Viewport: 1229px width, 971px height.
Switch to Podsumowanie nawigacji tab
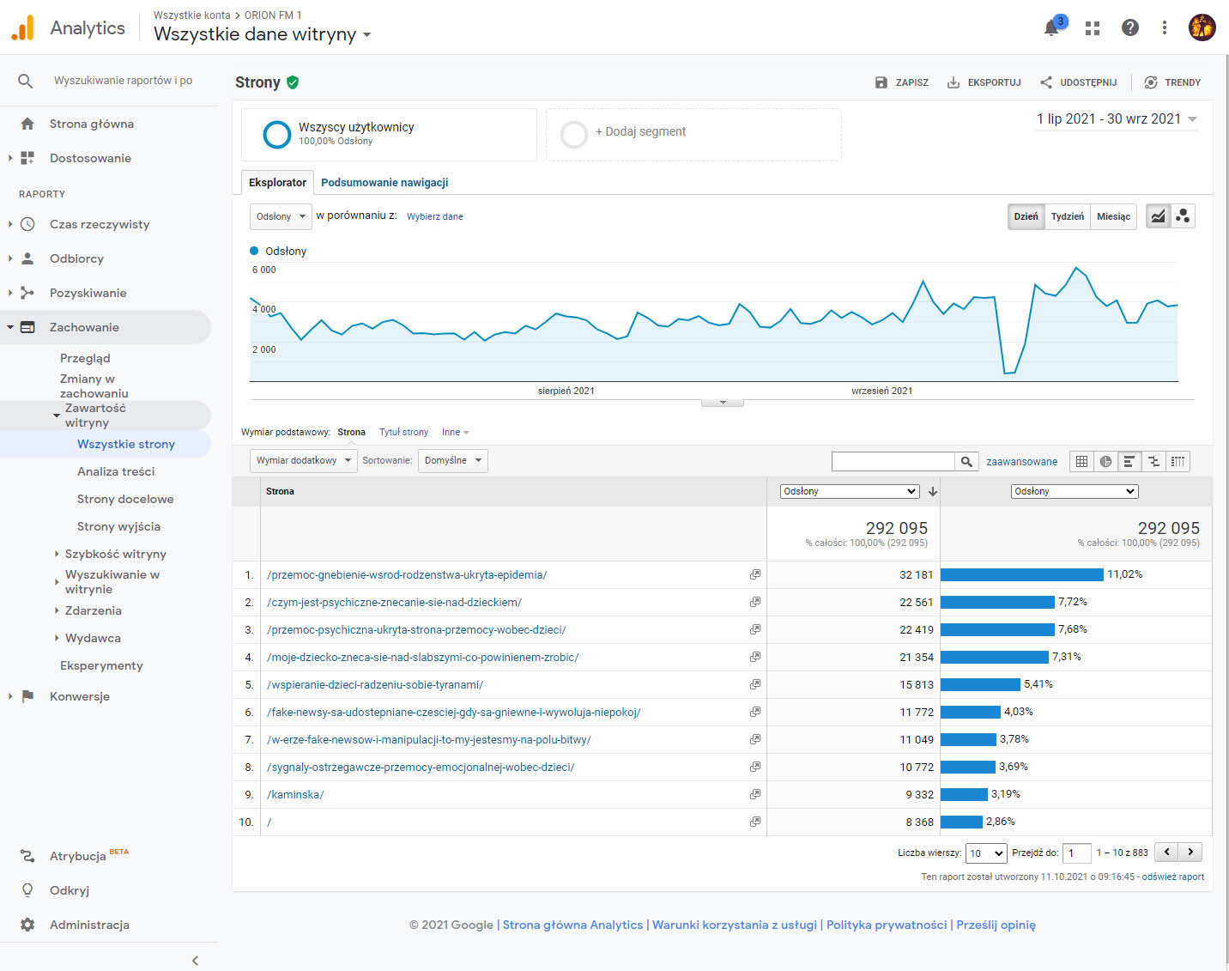click(x=384, y=183)
